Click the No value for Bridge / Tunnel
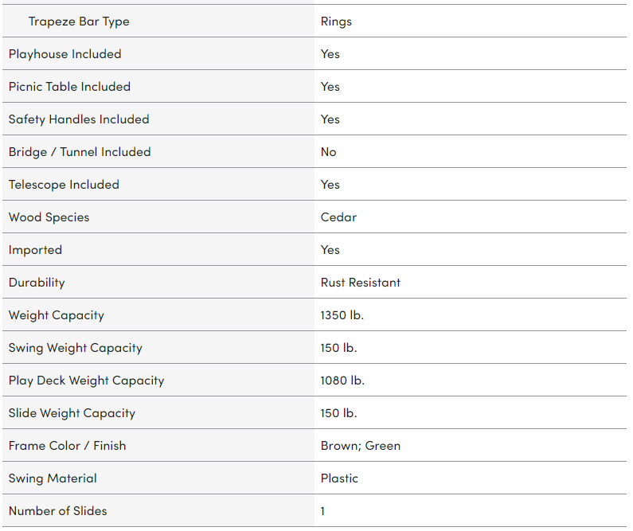633x531 pixels. click(329, 152)
